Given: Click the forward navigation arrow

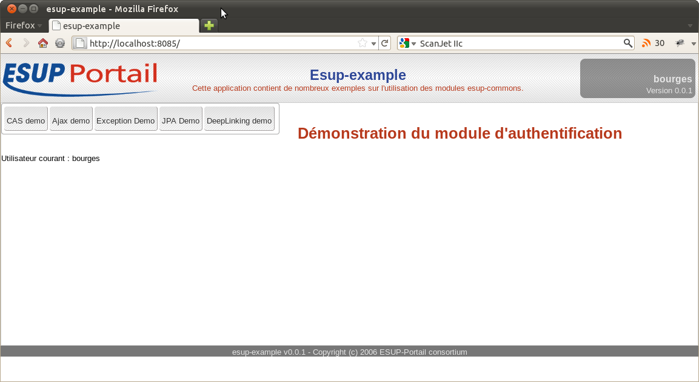Looking at the screenshot, I should 26,43.
